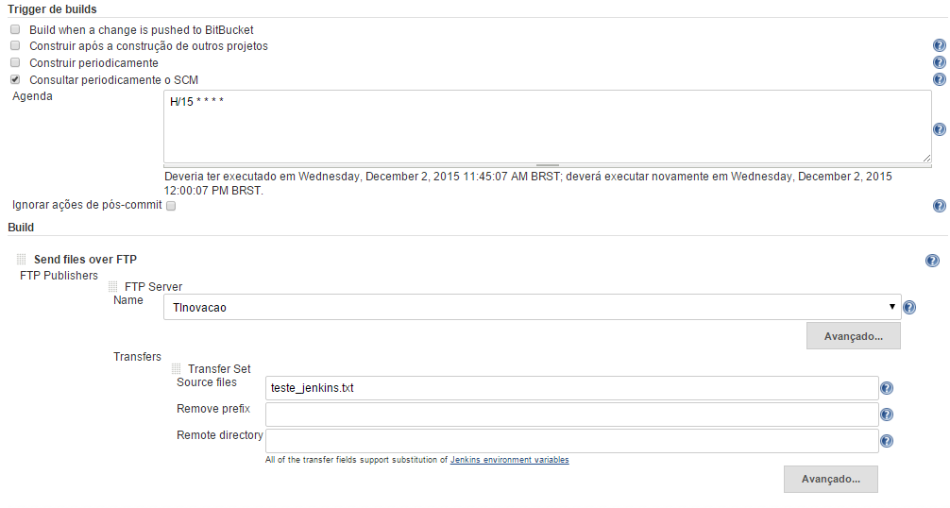The image size is (950, 508).
Task: Show help for the Agenda schedule field
Action: [939, 129]
